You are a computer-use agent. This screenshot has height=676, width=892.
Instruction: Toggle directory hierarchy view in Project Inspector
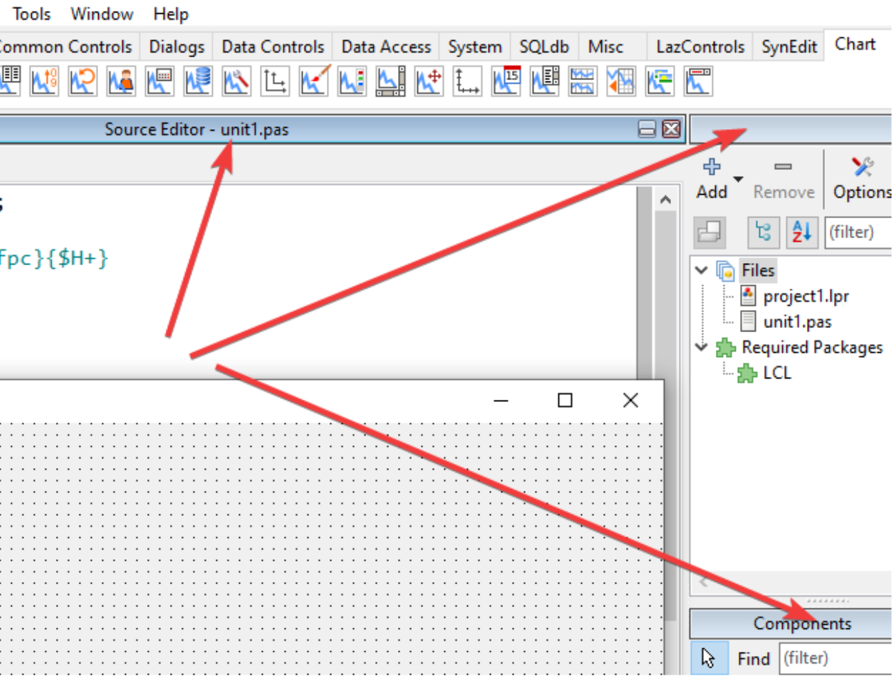pos(763,232)
